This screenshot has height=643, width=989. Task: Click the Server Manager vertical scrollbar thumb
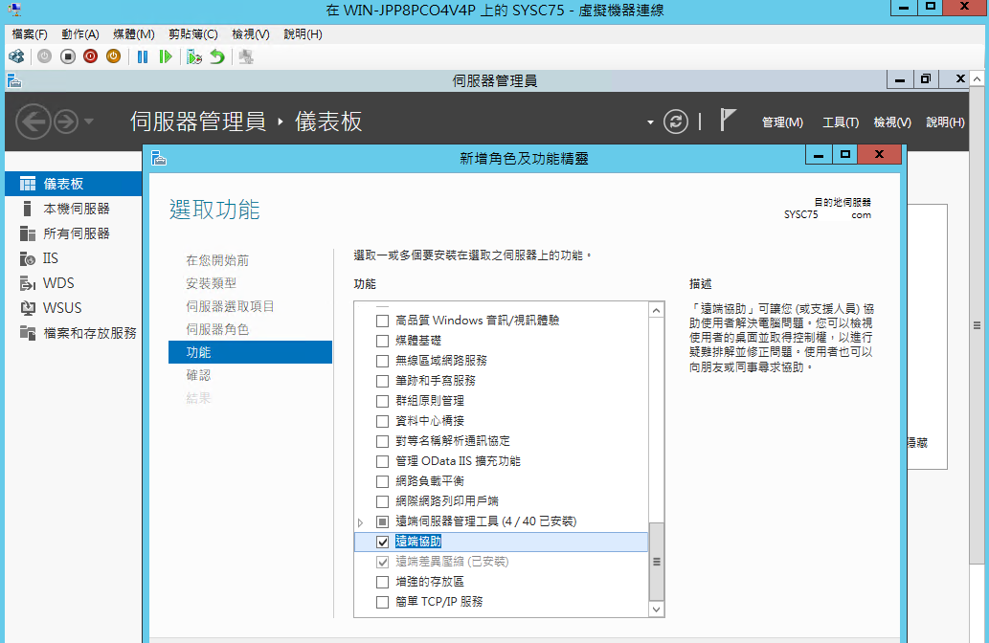977,325
